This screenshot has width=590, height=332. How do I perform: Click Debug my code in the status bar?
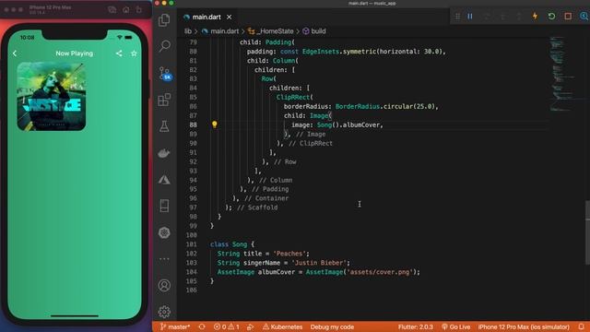332,326
